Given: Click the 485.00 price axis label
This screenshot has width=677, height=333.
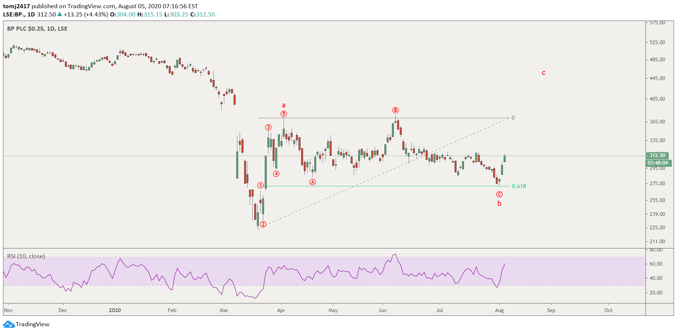Looking at the screenshot, I should point(657,60).
